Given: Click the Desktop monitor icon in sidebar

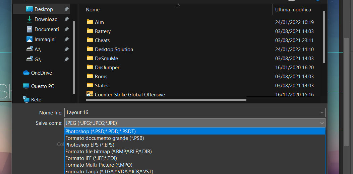Looking at the screenshot, I should (30, 9).
